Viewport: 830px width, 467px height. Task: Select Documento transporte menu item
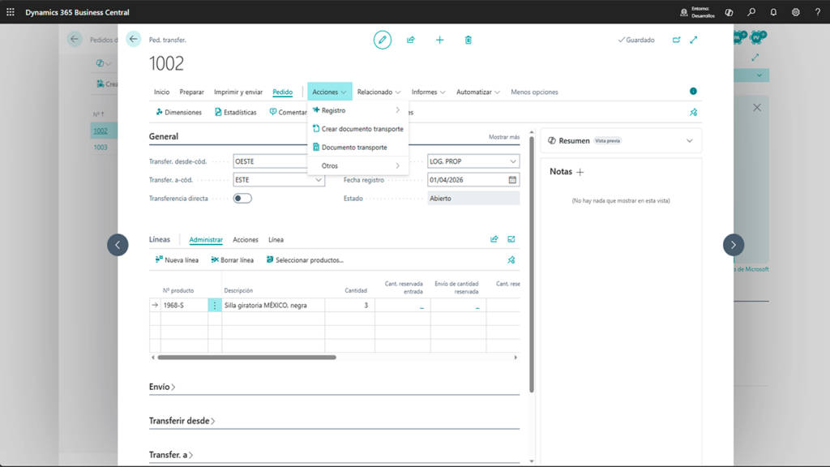click(x=357, y=148)
